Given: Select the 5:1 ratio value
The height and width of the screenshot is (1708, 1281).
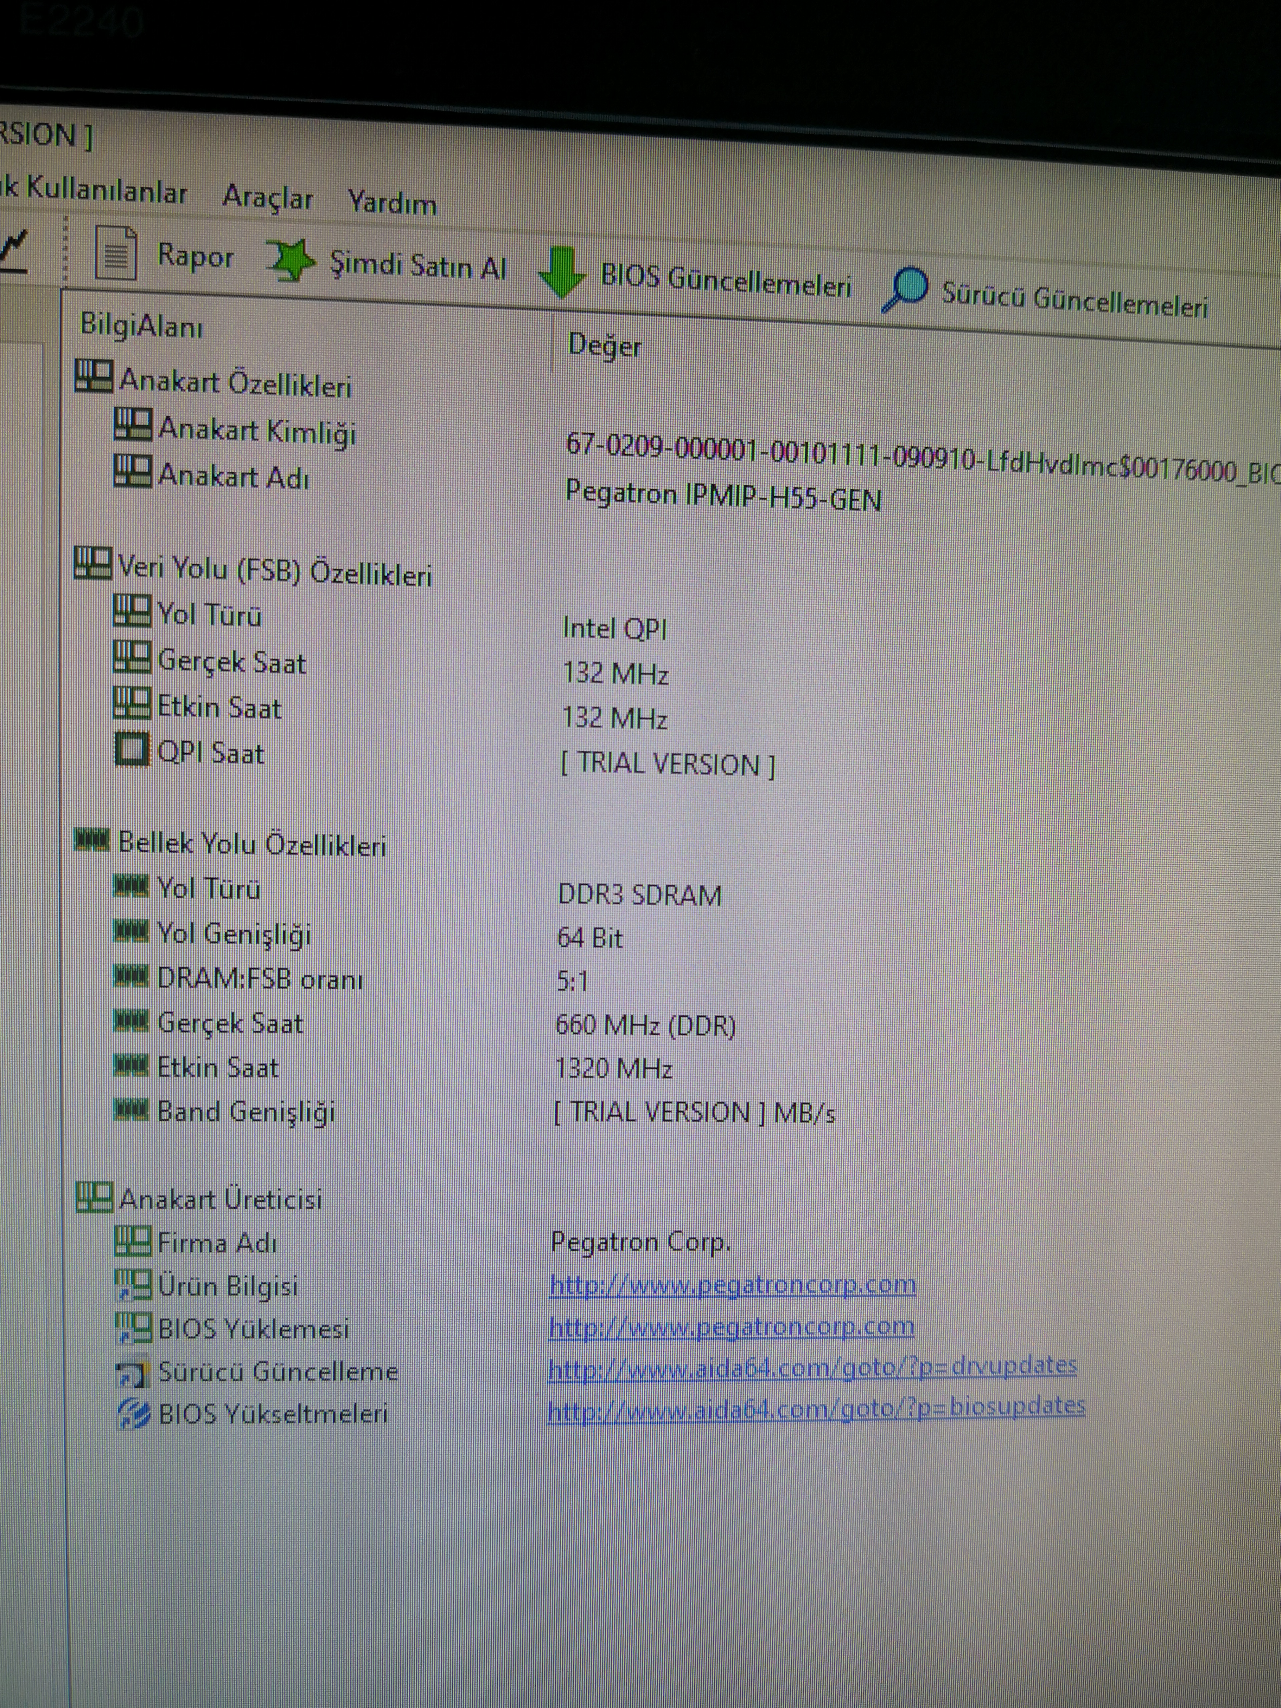Looking at the screenshot, I should coord(572,981).
